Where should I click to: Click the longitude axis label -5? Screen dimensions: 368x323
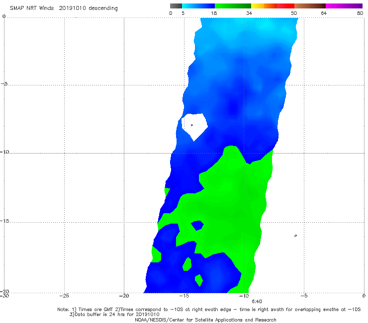pos(304,296)
